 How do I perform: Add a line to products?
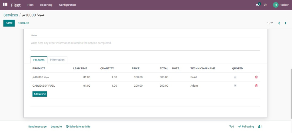coord(40,94)
